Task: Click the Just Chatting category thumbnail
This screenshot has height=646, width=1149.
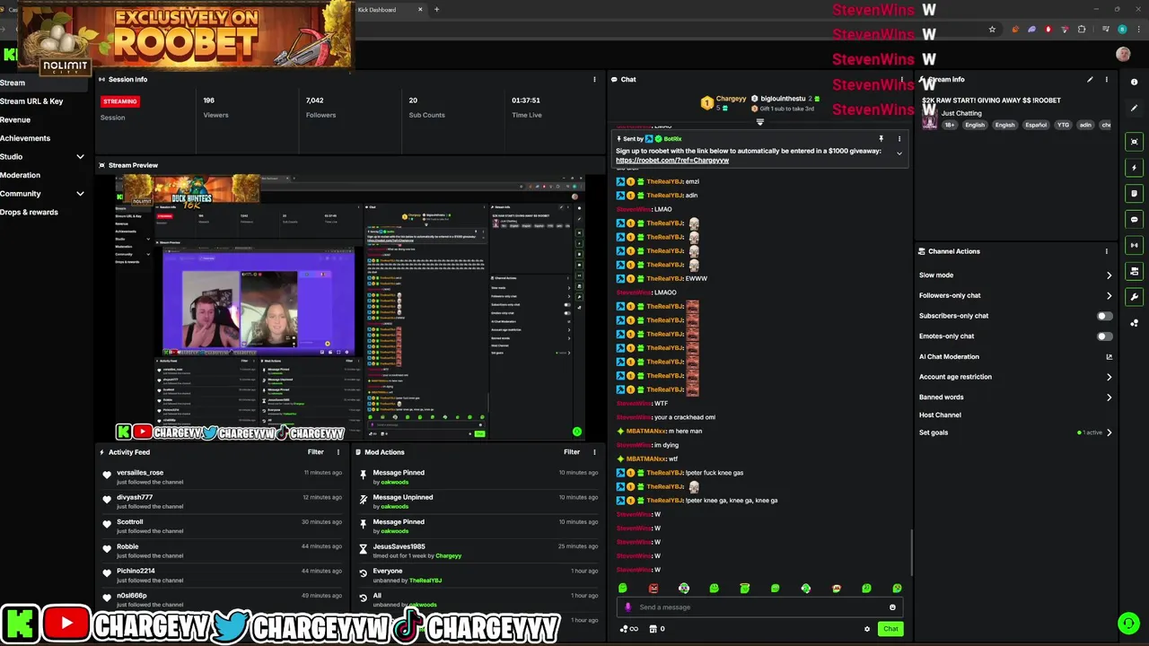Action: [929, 118]
